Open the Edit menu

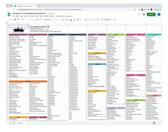click(17, 16)
